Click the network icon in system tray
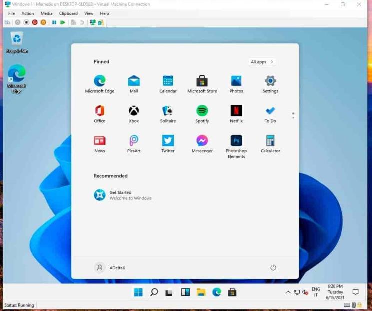Screen dimensions: 372x311 pos(297,292)
